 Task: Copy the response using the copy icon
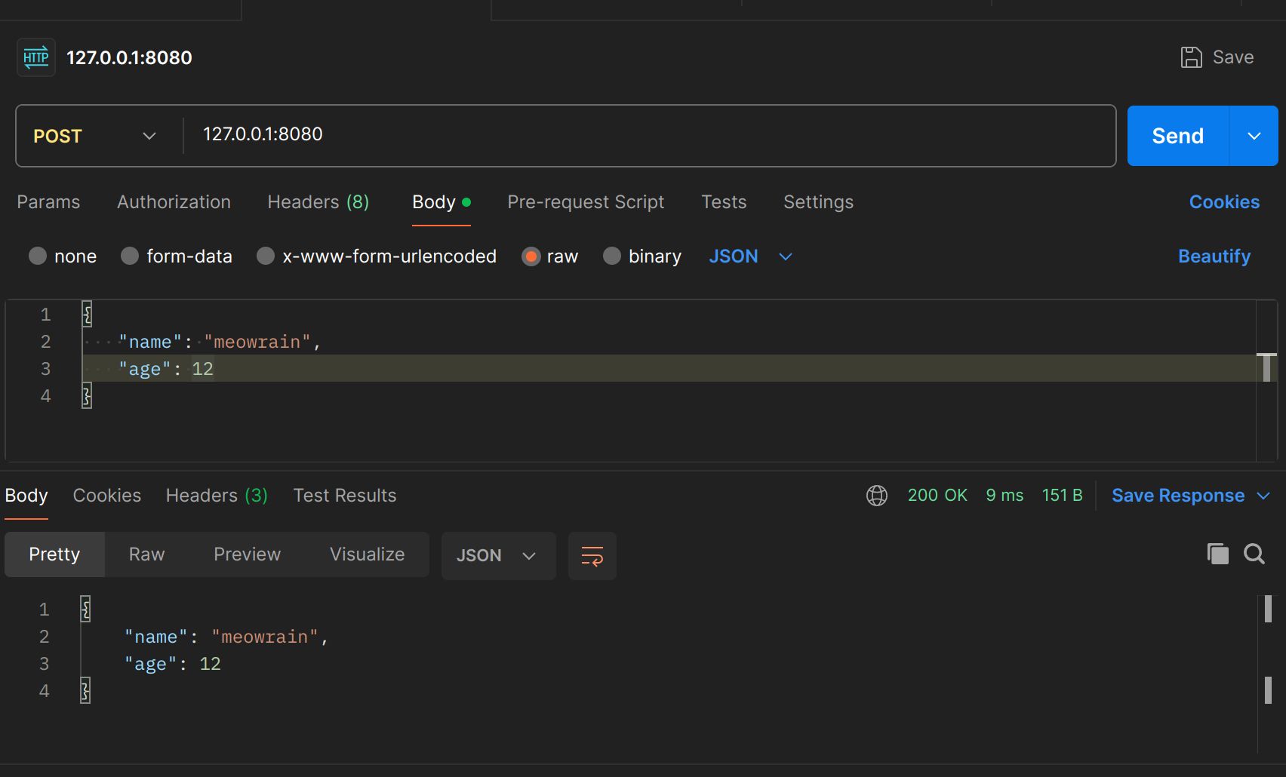point(1217,554)
